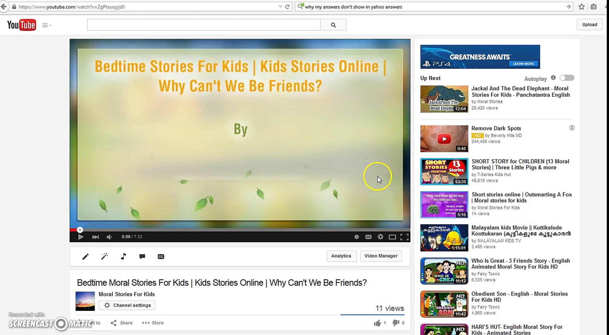Open the video Enhancements magic wand tool
Image resolution: width=609 pixels, height=335 pixels.
[x=104, y=256]
